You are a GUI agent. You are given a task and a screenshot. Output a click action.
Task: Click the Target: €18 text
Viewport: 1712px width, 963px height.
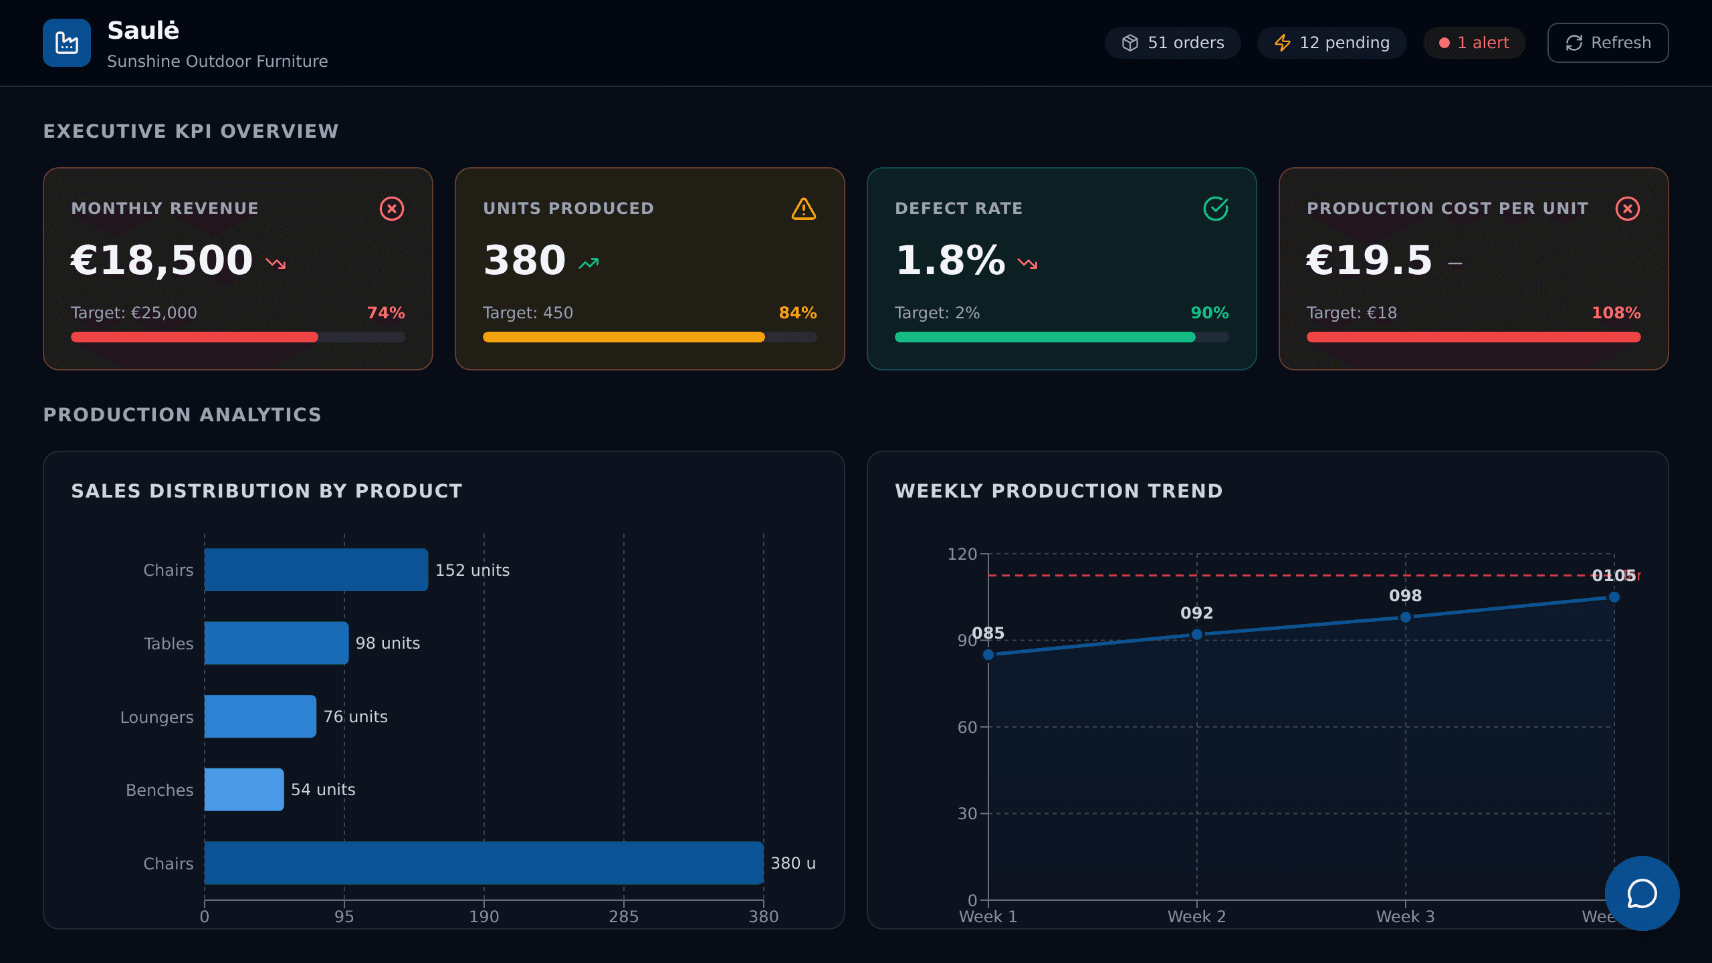[x=1352, y=313]
